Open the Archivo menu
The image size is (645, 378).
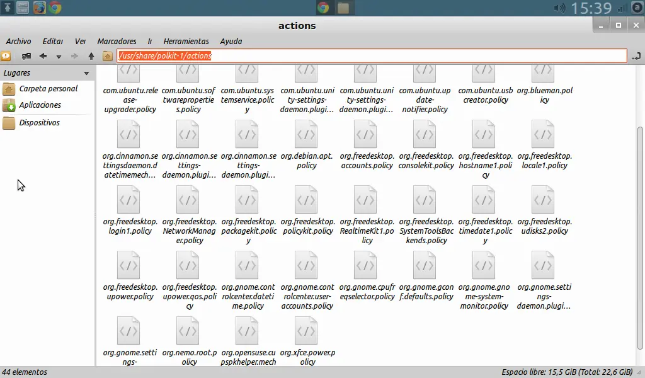tap(18, 41)
